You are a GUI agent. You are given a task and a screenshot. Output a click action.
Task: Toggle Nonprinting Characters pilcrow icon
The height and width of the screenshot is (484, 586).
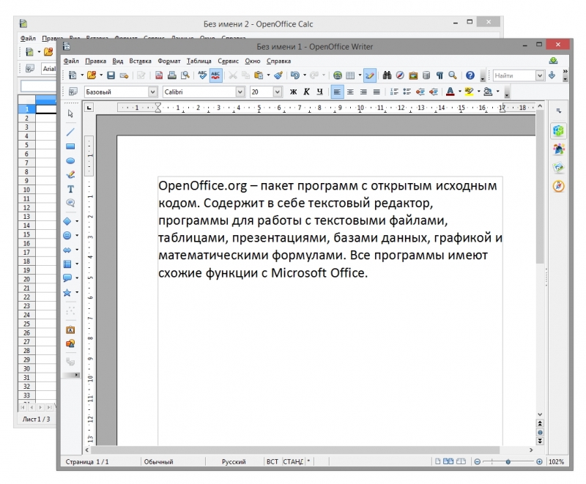[x=439, y=75]
